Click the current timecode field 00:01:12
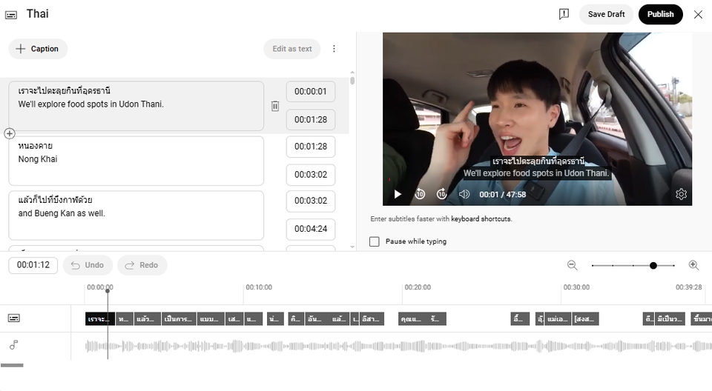 pyautogui.click(x=33, y=265)
